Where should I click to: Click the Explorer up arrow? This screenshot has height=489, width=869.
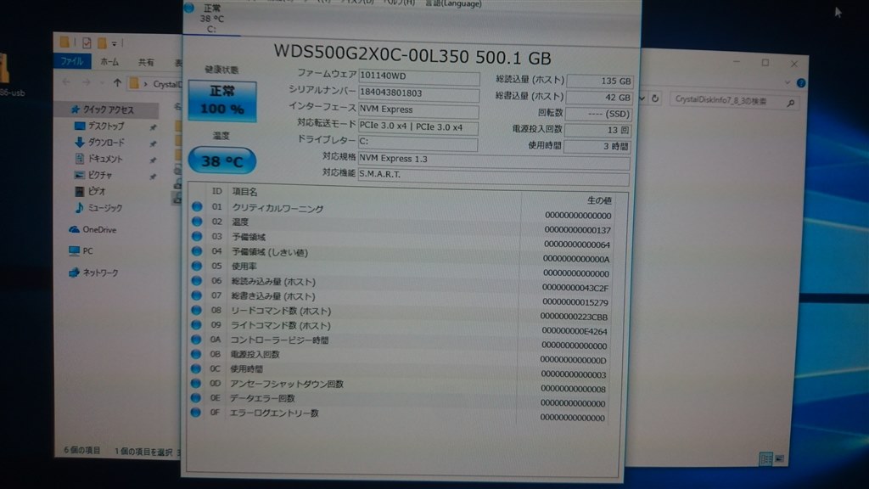coord(117,83)
